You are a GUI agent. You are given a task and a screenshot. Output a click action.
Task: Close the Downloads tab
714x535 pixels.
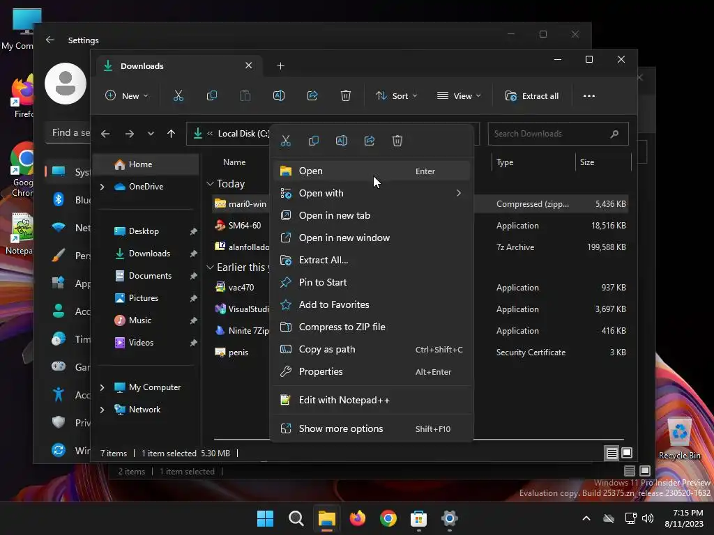click(249, 66)
